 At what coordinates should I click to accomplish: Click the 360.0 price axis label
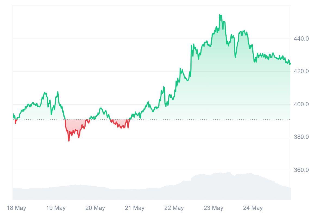coord(301,170)
